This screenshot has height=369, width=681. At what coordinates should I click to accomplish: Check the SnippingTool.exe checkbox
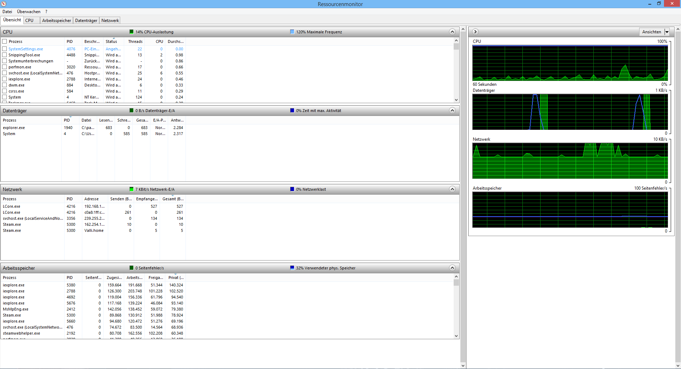(x=5, y=55)
